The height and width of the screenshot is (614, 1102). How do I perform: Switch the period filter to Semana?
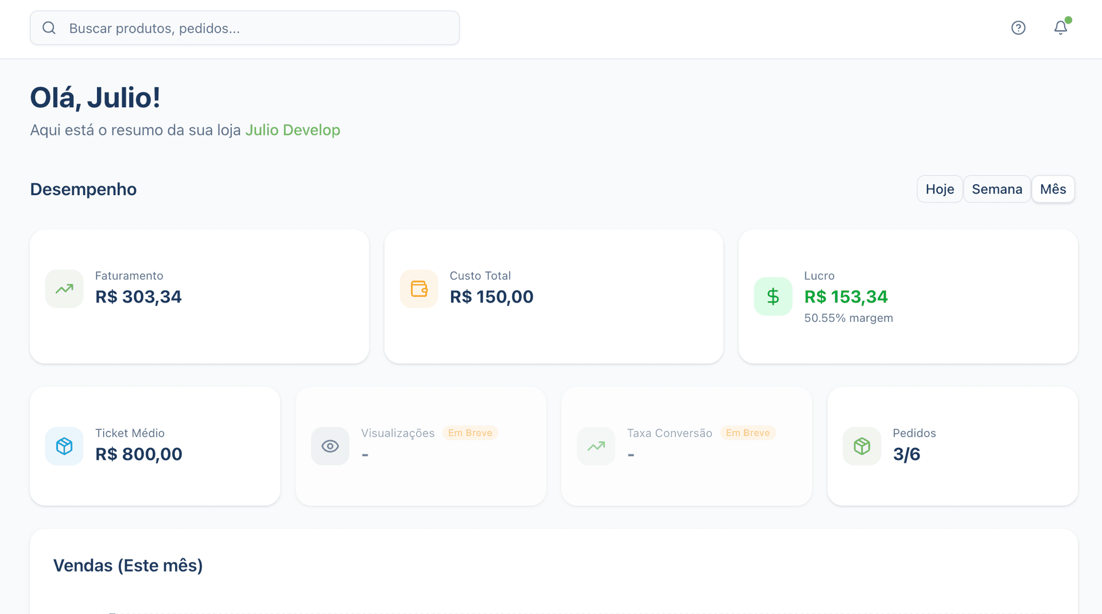coord(997,189)
